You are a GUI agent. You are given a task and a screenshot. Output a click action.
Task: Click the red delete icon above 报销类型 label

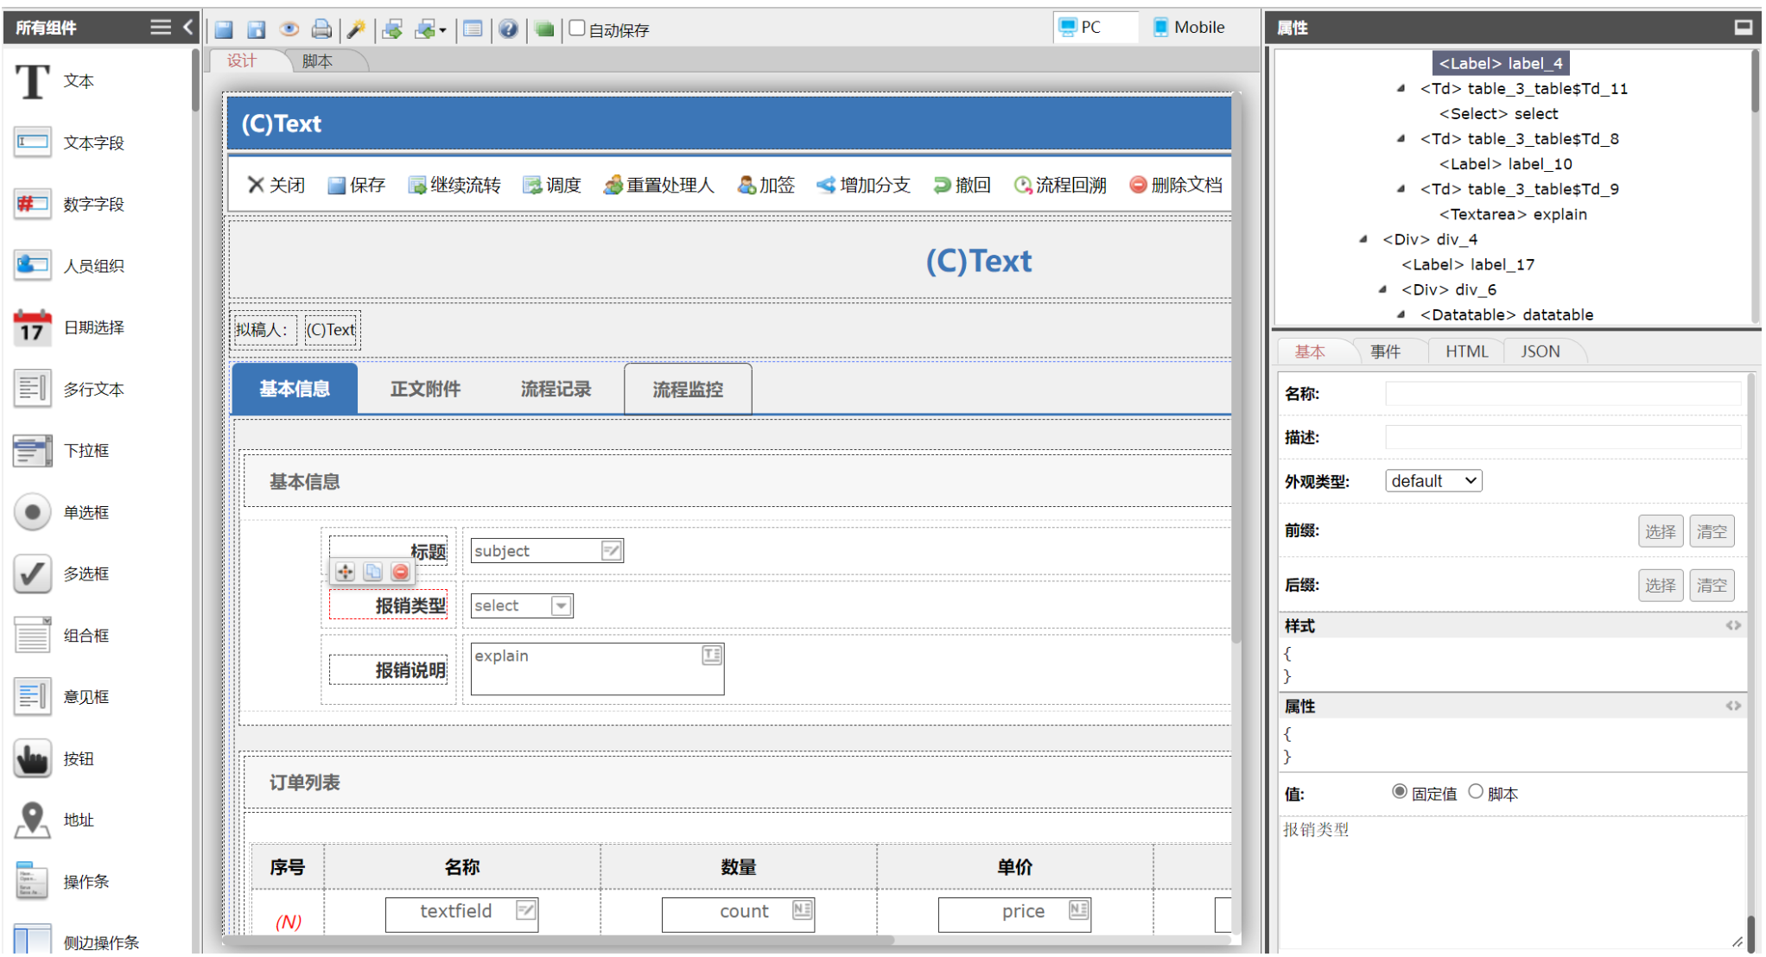tap(400, 572)
